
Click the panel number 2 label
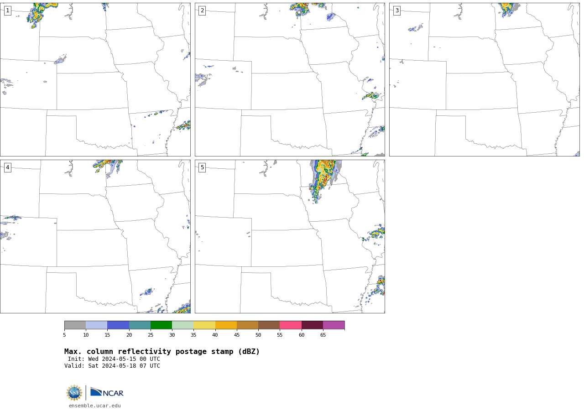(202, 10)
